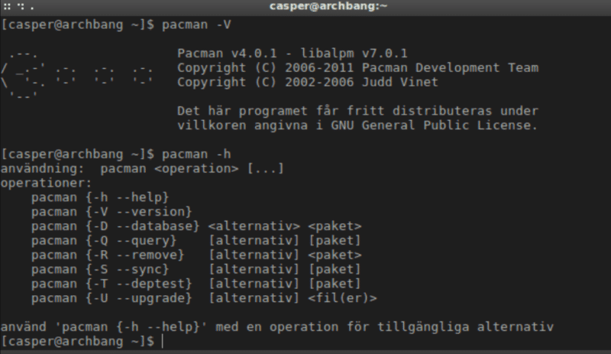This screenshot has width=611, height=354.
Task: Click the 'GNU General Public License' line
Action: 357,125
